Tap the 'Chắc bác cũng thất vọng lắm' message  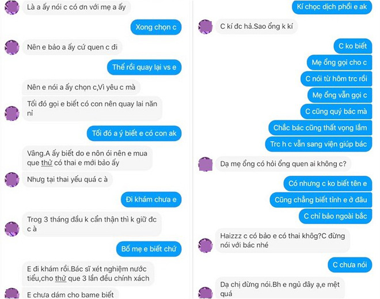pyautogui.click(x=320, y=127)
